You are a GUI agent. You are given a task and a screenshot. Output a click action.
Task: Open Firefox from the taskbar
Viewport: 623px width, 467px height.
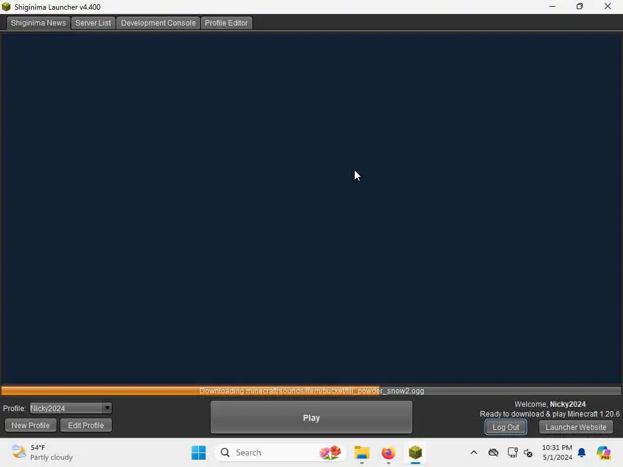point(388,452)
